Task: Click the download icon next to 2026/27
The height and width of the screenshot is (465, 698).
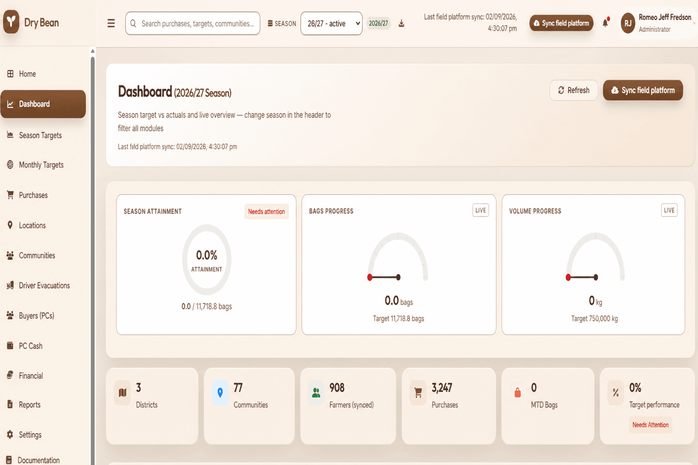Action: [401, 24]
